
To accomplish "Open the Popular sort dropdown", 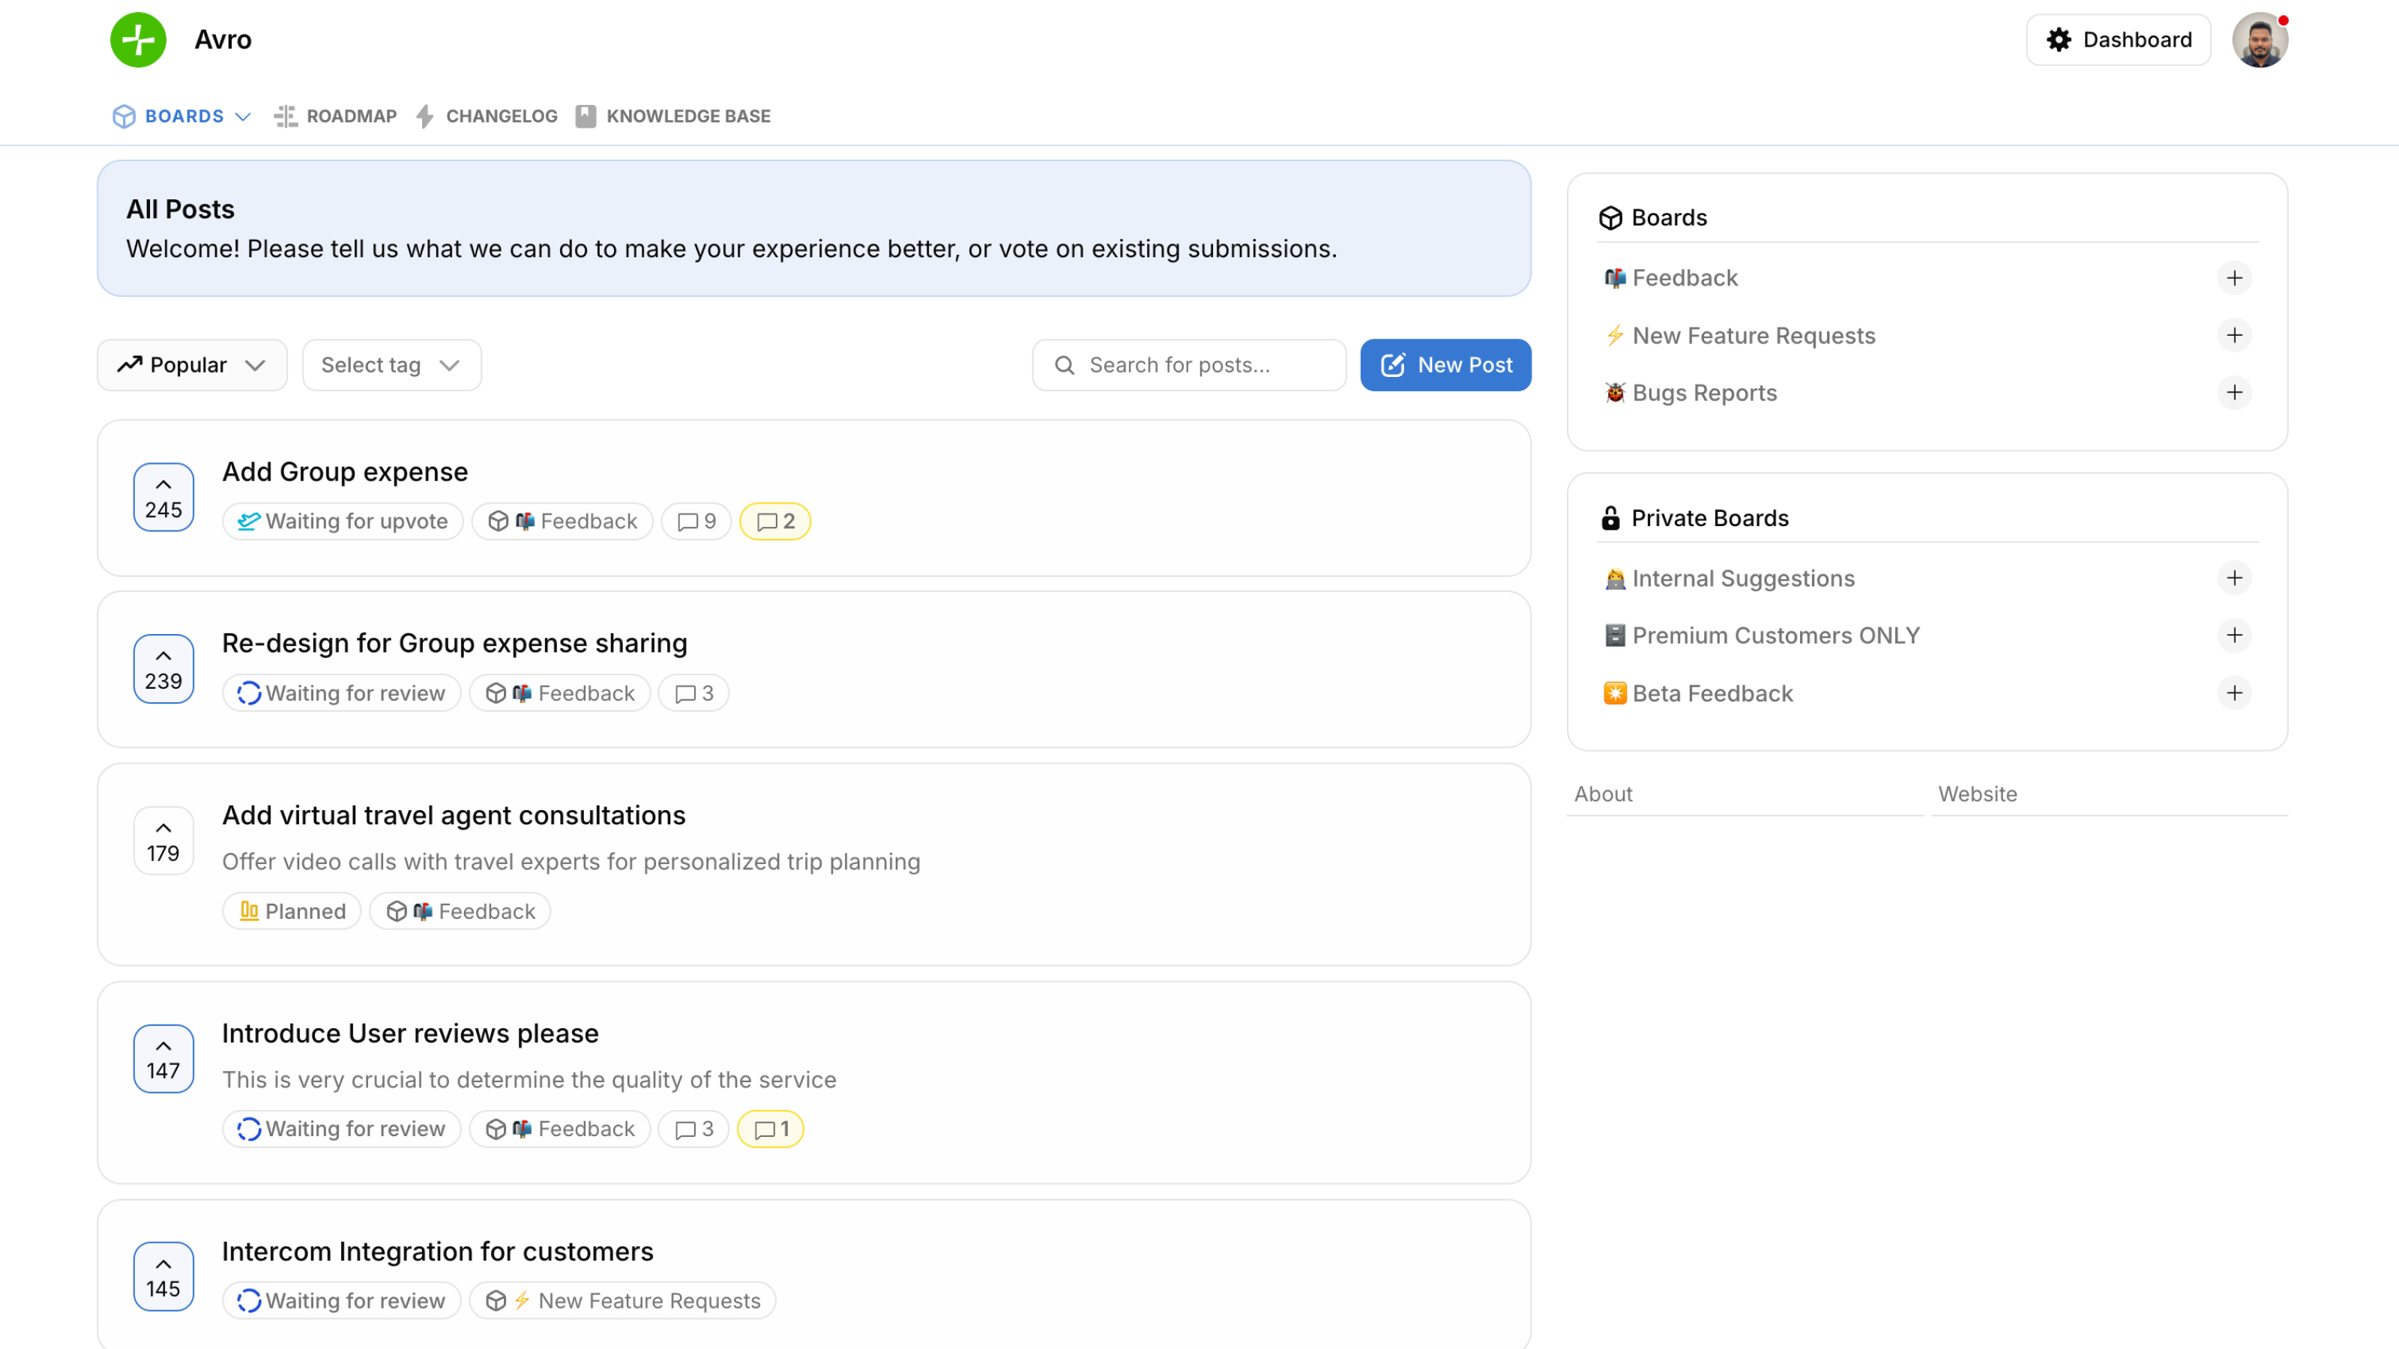I will tap(192, 364).
